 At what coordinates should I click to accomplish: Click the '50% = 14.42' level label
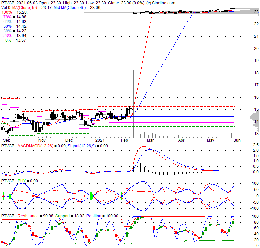15,26
